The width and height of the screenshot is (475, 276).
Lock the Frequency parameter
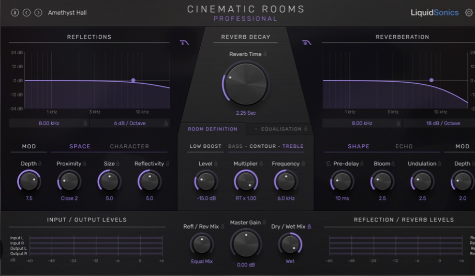[x=303, y=163]
